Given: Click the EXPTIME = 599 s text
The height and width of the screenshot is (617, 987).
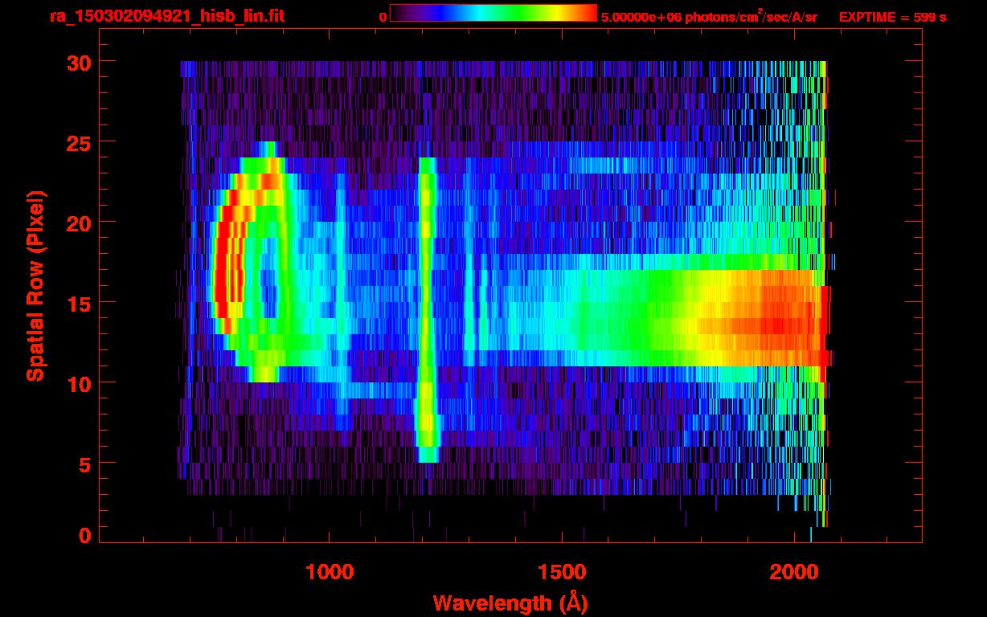Looking at the screenshot, I should 892,17.
